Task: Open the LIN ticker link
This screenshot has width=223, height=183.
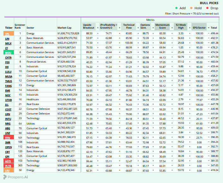Action: [7, 39]
